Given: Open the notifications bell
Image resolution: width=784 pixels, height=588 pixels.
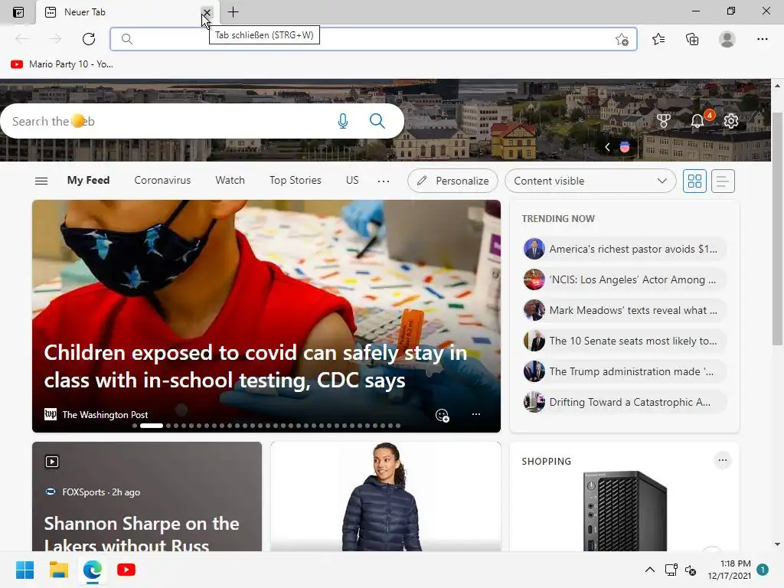Looking at the screenshot, I should coord(697,120).
